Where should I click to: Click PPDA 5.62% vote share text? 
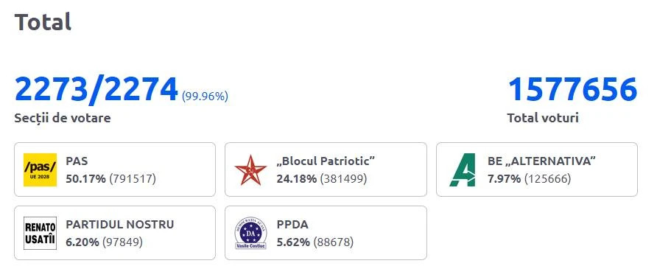pos(293,242)
